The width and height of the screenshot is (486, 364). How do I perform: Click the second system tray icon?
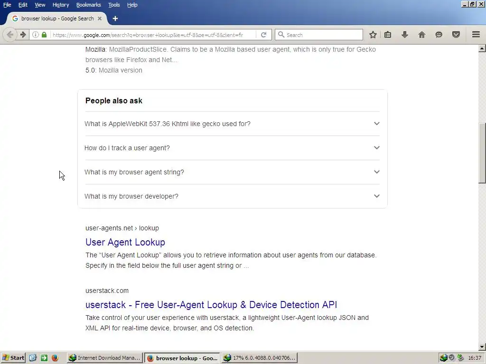click(x=452, y=358)
